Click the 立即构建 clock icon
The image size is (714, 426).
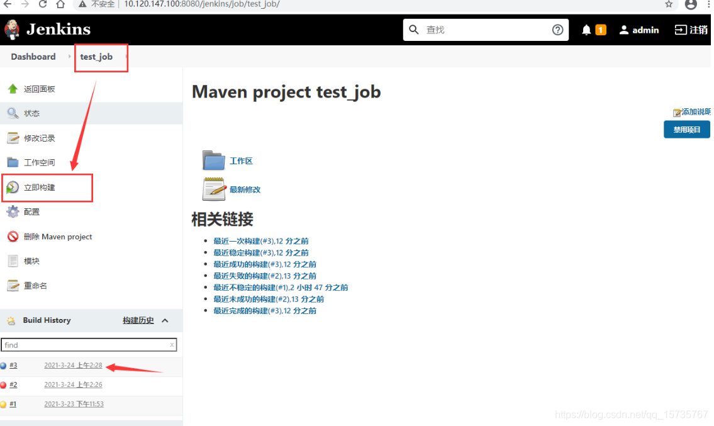[13, 188]
